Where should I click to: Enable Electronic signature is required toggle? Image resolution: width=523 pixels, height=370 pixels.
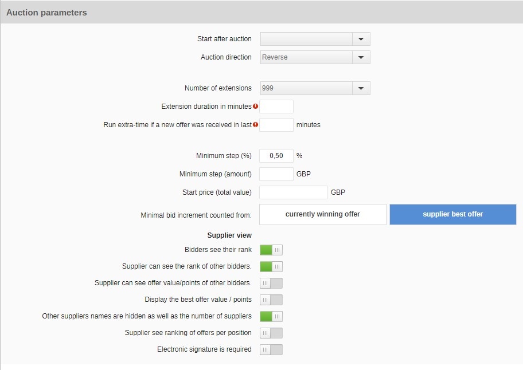coord(271,350)
